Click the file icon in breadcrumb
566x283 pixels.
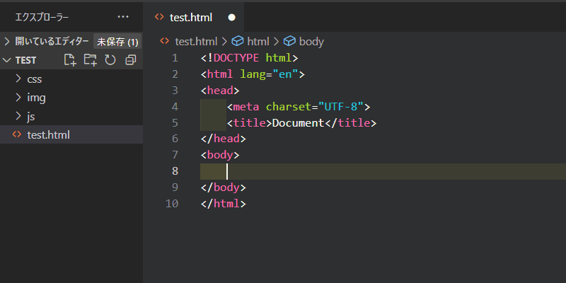click(165, 41)
